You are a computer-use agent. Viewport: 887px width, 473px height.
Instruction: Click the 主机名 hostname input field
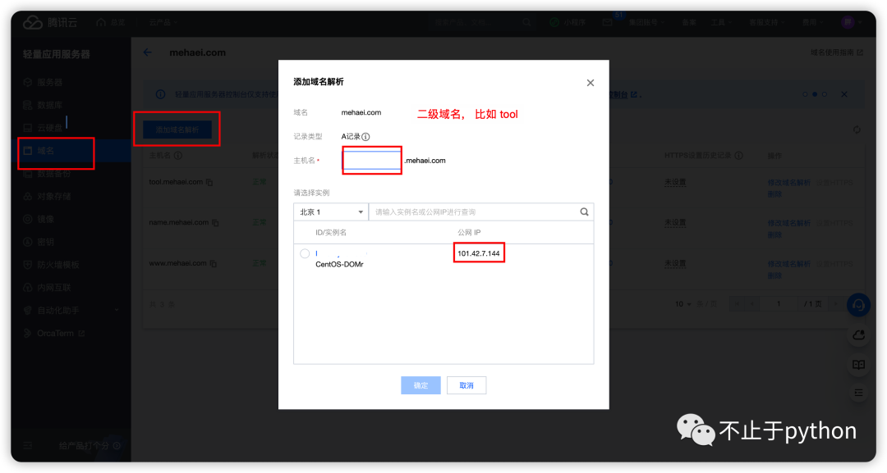click(372, 161)
